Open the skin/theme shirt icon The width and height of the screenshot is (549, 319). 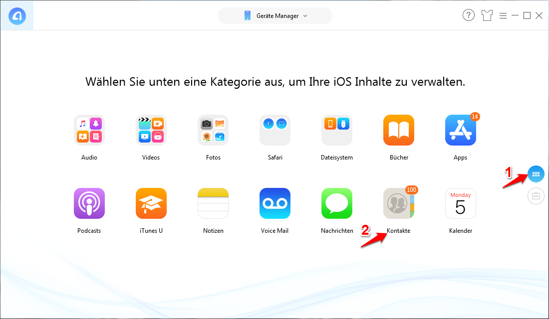coord(487,15)
